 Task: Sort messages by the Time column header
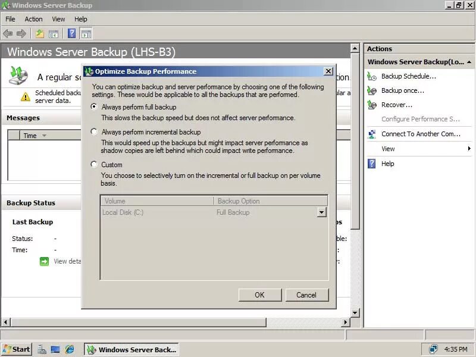(x=29, y=135)
